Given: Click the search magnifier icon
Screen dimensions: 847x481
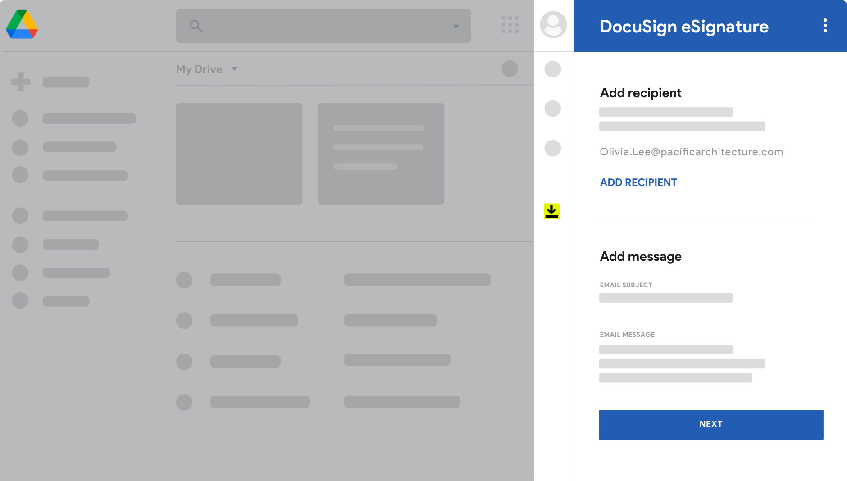Looking at the screenshot, I should (196, 26).
